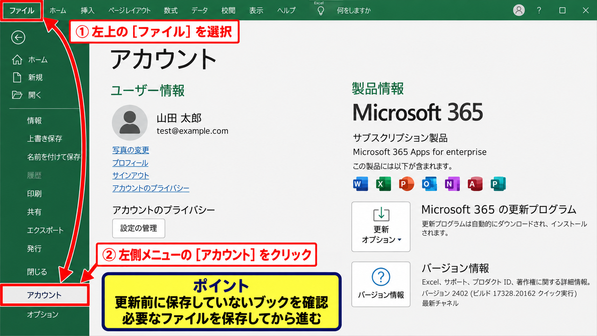Open Home in the left sidebar
This screenshot has width=597, height=336.
pyautogui.click(x=30, y=60)
